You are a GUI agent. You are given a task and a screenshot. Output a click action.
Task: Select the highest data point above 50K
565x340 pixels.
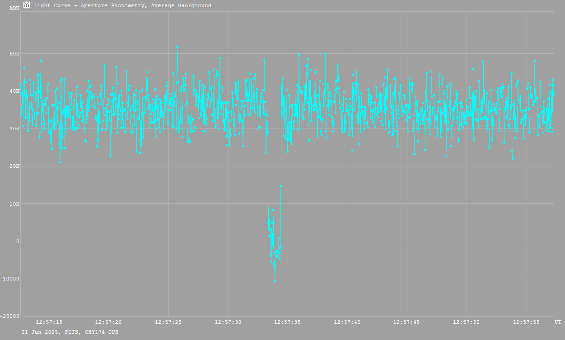(177, 46)
